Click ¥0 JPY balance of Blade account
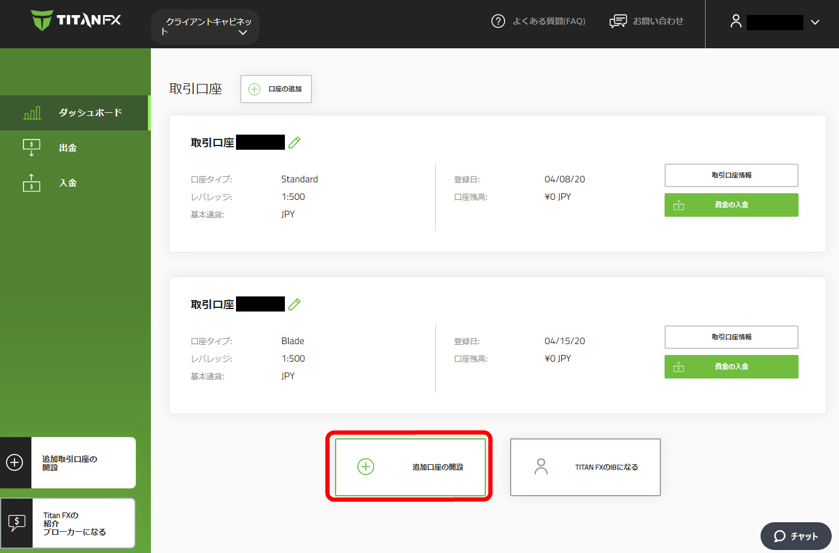This screenshot has width=839, height=553. pyautogui.click(x=558, y=359)
